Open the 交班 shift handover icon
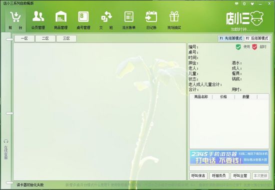 pyautogui.click(x=106, y=16)
